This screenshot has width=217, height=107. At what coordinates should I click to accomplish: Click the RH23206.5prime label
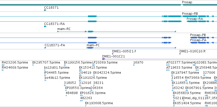point(15,63)
